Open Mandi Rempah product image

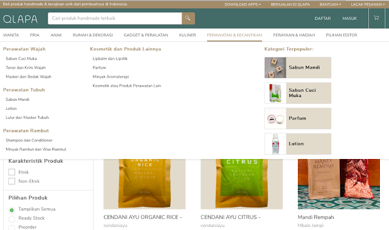click(339, 184)
